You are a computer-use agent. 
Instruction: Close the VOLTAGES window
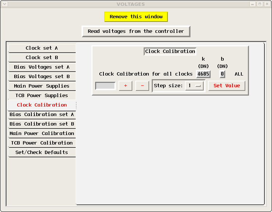(x=267, y=4)
